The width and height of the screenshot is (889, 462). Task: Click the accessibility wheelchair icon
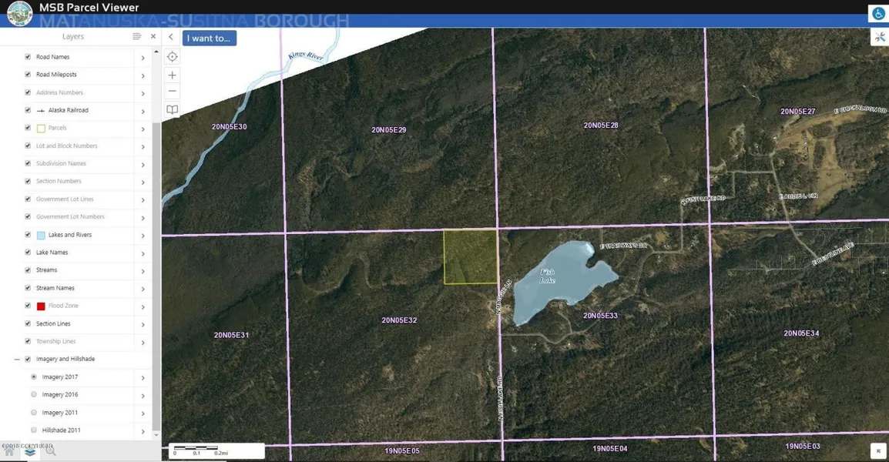tap(878, 14)
